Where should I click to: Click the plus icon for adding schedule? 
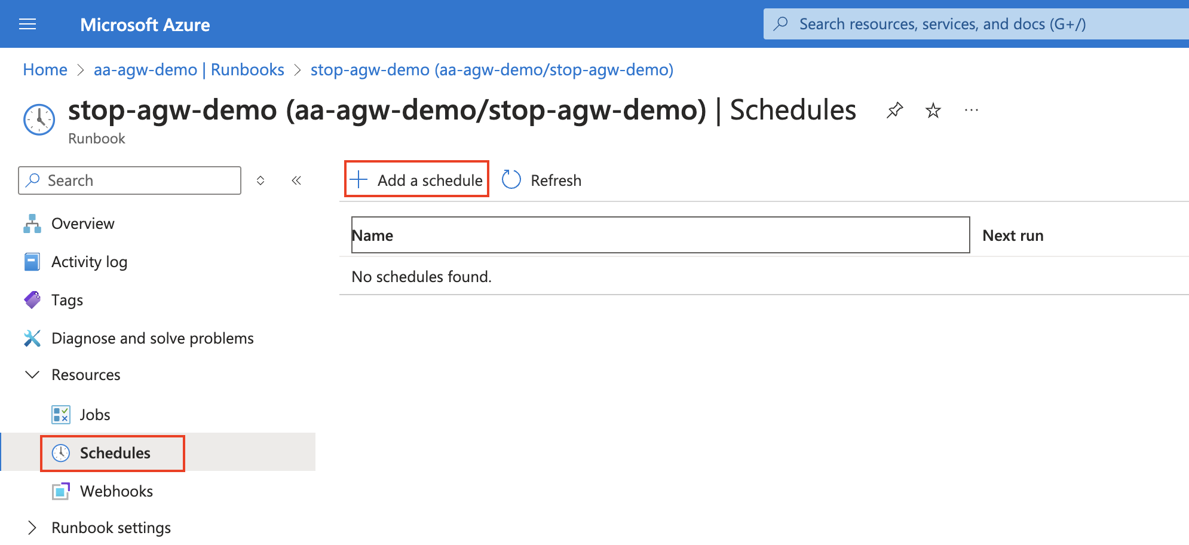pos(358,179)
